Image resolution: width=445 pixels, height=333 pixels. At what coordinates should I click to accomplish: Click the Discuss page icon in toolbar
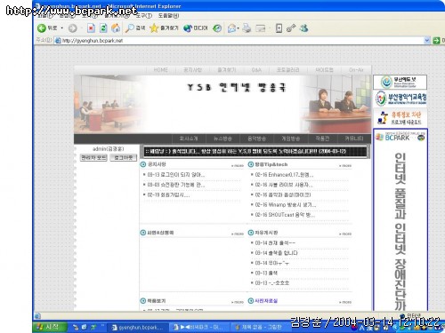click(x=279, y=28)
